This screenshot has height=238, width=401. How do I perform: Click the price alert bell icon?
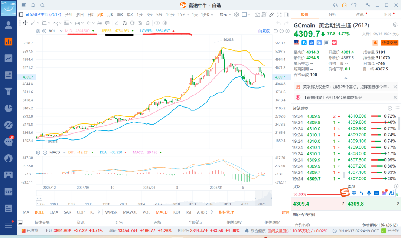[375, 43]
